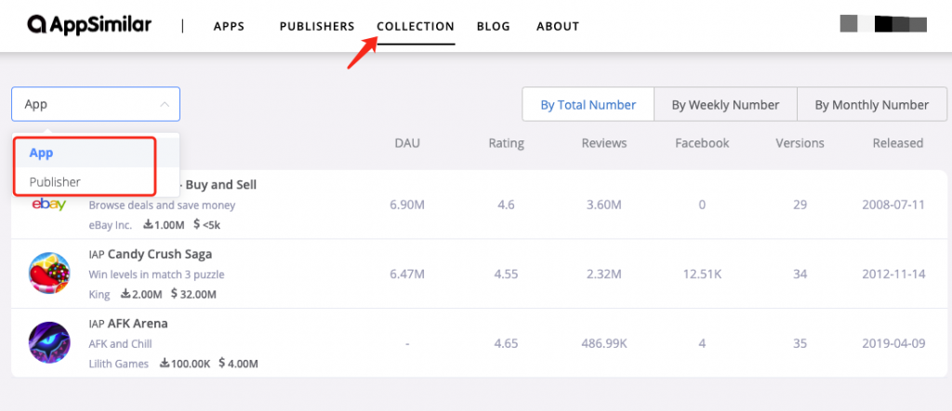
Task: Open the BLOG navigation item
Action: point(494,27)
